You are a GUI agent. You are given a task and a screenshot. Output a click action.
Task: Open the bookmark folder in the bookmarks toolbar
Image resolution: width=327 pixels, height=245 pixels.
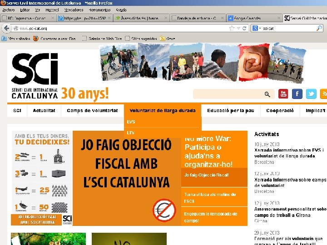coord(167,39)
